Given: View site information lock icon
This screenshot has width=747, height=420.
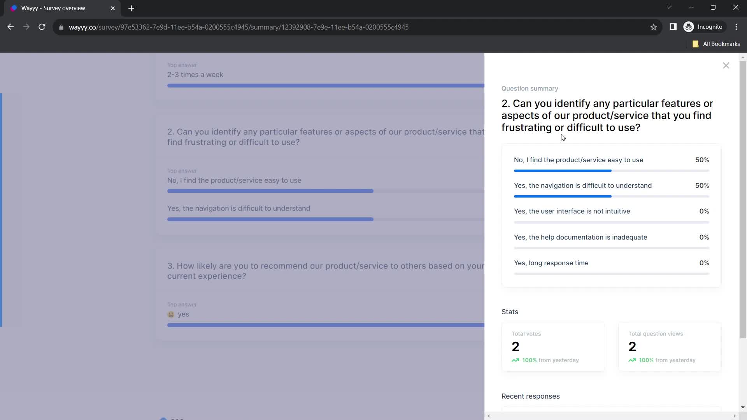Looking at the screenshot, I should point(61,27).
